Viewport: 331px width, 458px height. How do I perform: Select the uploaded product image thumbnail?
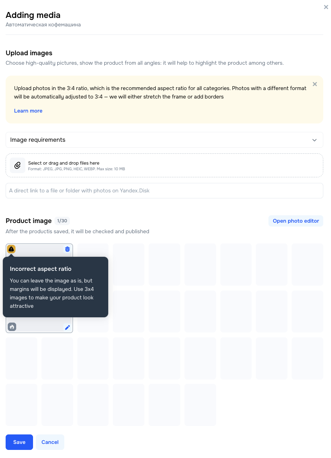pos(39,288)
